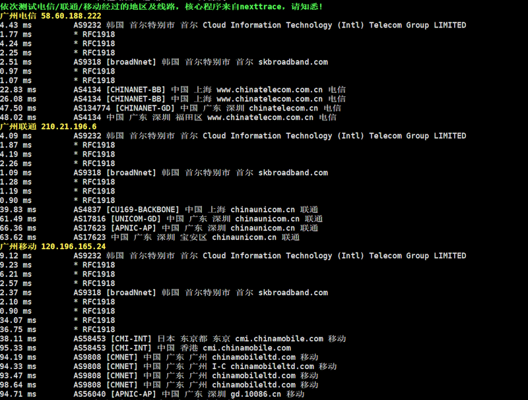Click the '22.83 ms' latency value
Image resolution: width=528 pixels, height=400 pixels.
(18, 90)
